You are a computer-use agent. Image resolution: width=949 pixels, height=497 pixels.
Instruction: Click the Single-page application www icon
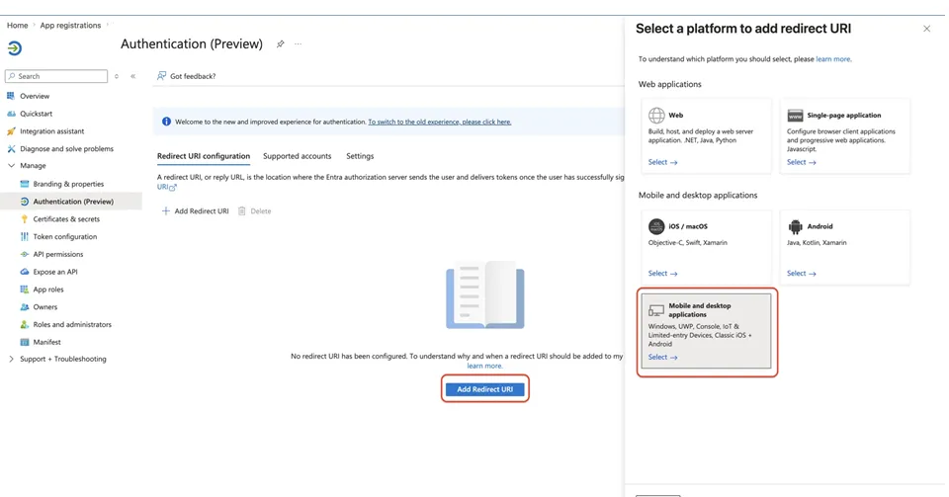[x=795, y=115]
